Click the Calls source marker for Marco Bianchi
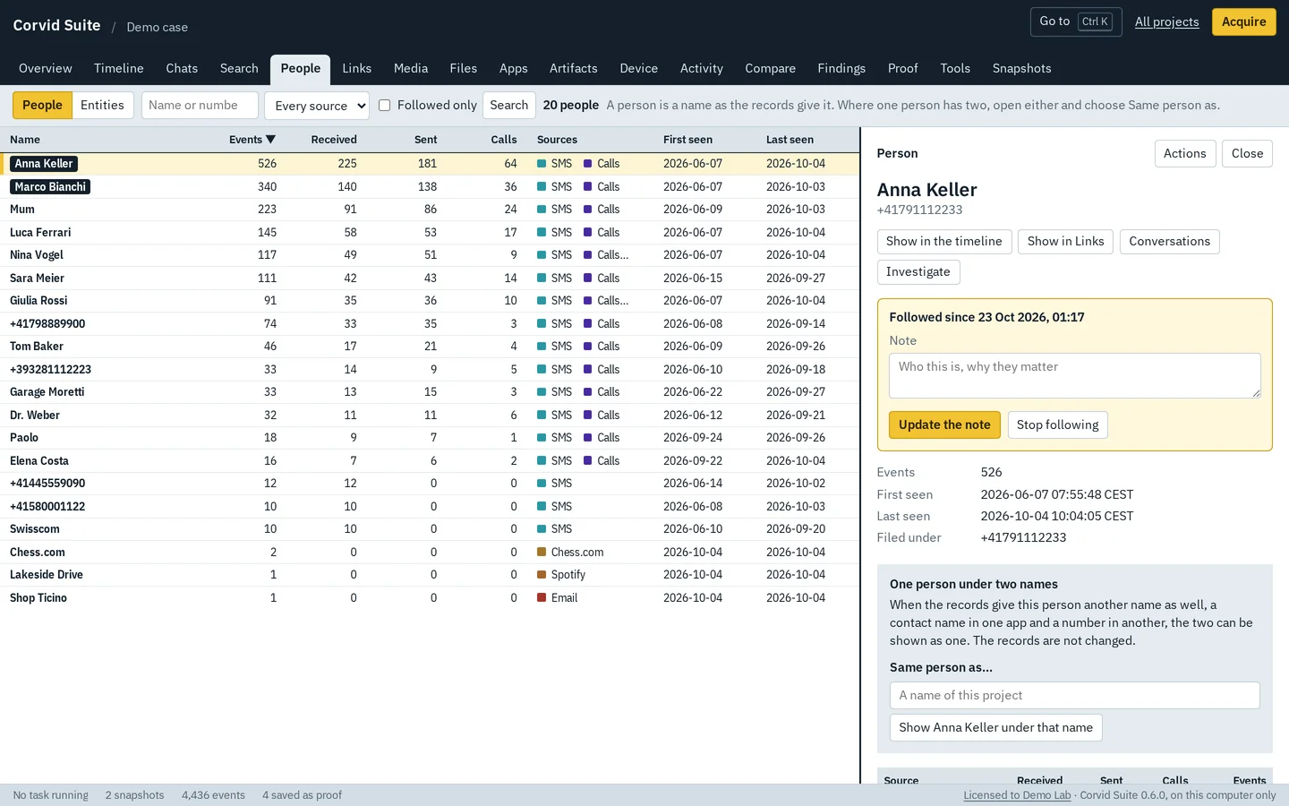The height and width of the screenshot is (806, 1289). pos(588,187)
